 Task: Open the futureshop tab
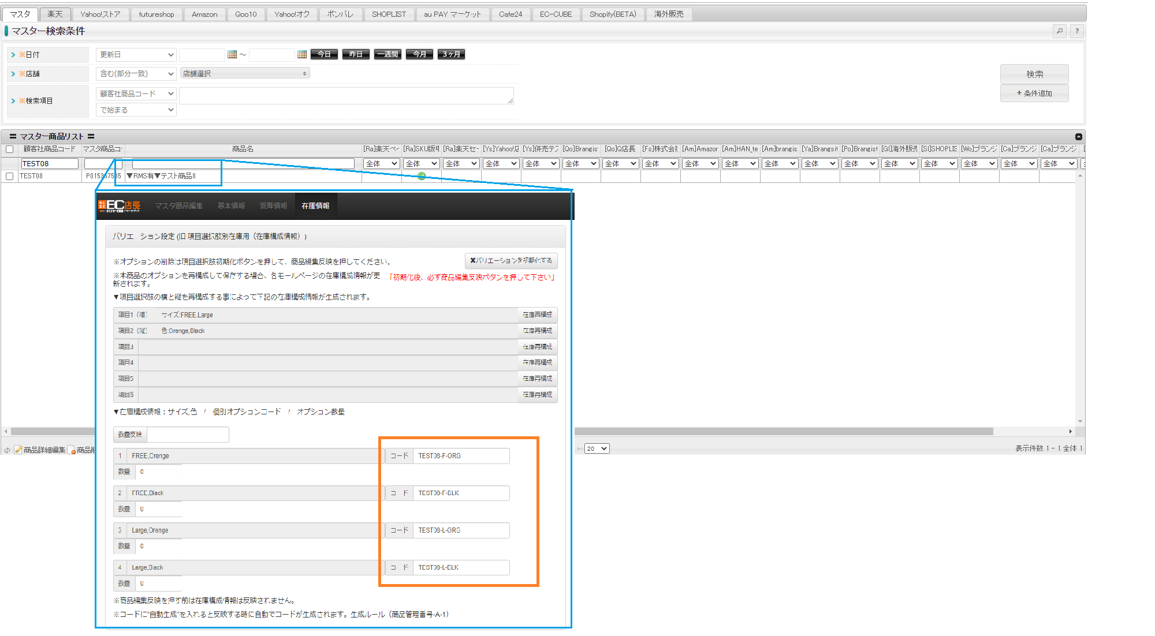(157, 14)
